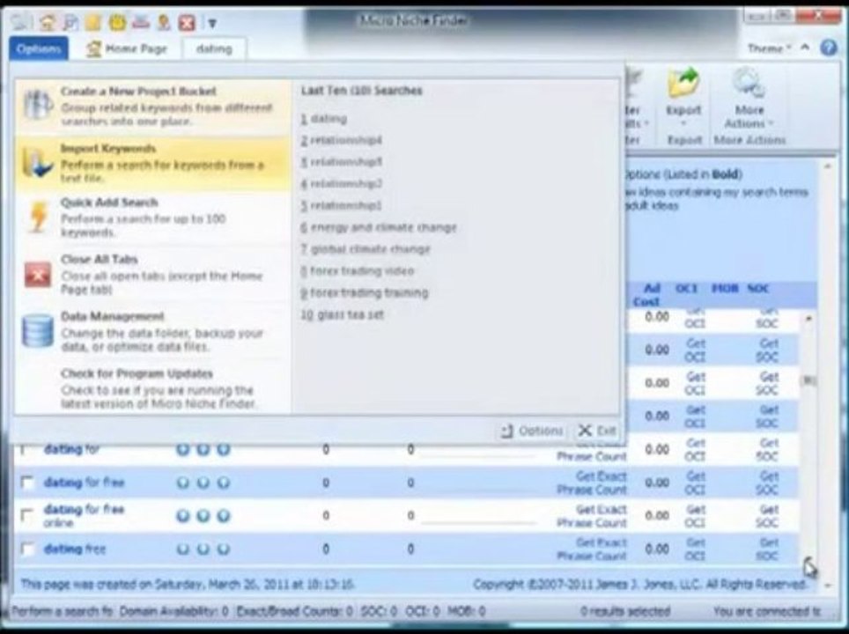This screenshot has height=634, width=849.
Task: Click first round blue icon in 'dating free' row
Action: click(183, 549)
